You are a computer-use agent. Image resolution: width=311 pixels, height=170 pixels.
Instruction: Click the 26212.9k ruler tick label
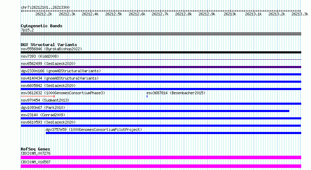pyautogui.click(x=207, y=14)
